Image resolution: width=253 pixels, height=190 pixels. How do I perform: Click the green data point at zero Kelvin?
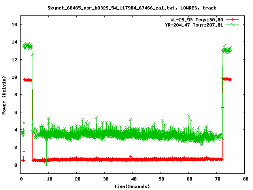pyautogui.click(x=47, y=165)
